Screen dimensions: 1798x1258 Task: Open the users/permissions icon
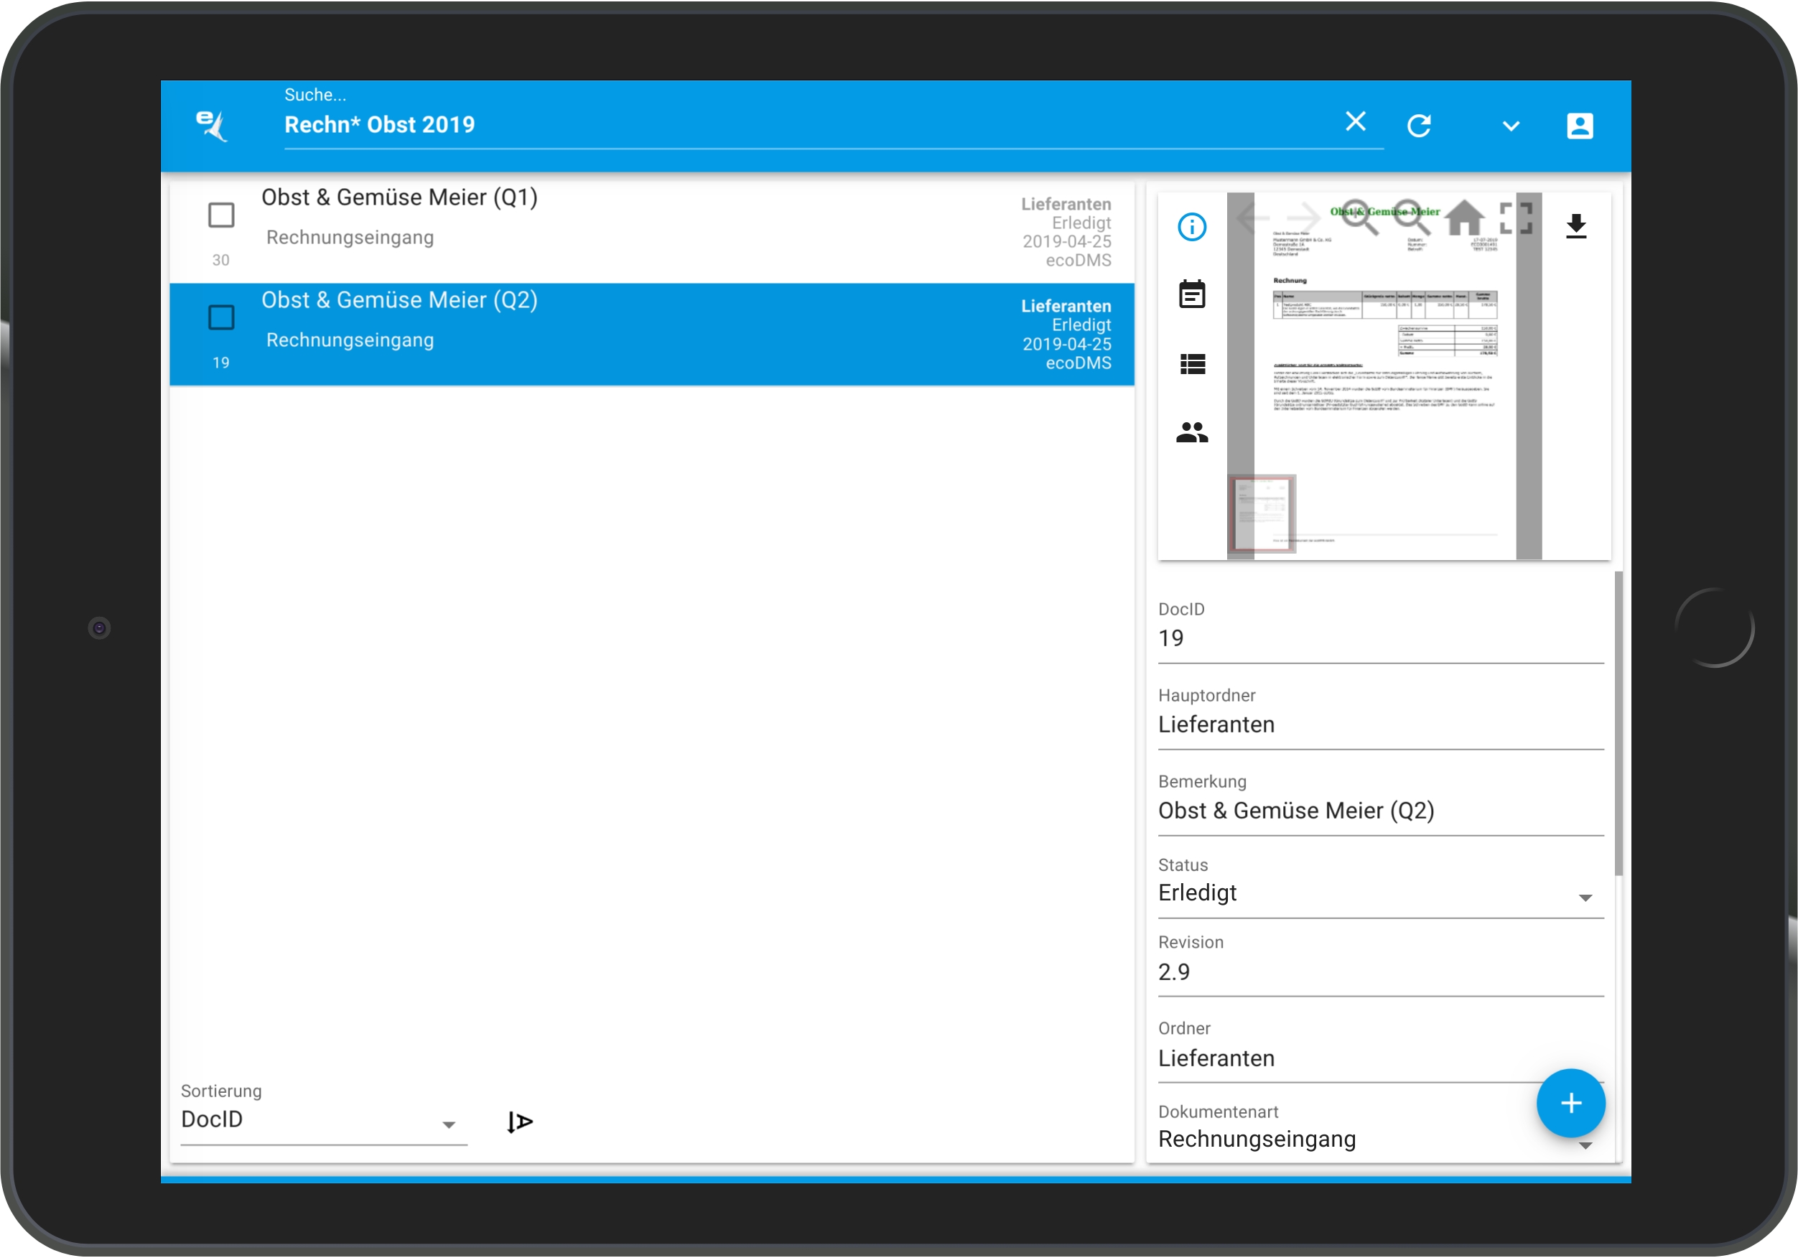tap(1192, 432)
